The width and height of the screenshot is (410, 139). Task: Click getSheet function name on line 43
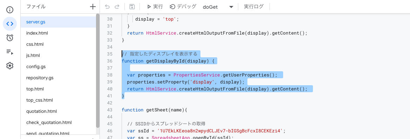157,110
